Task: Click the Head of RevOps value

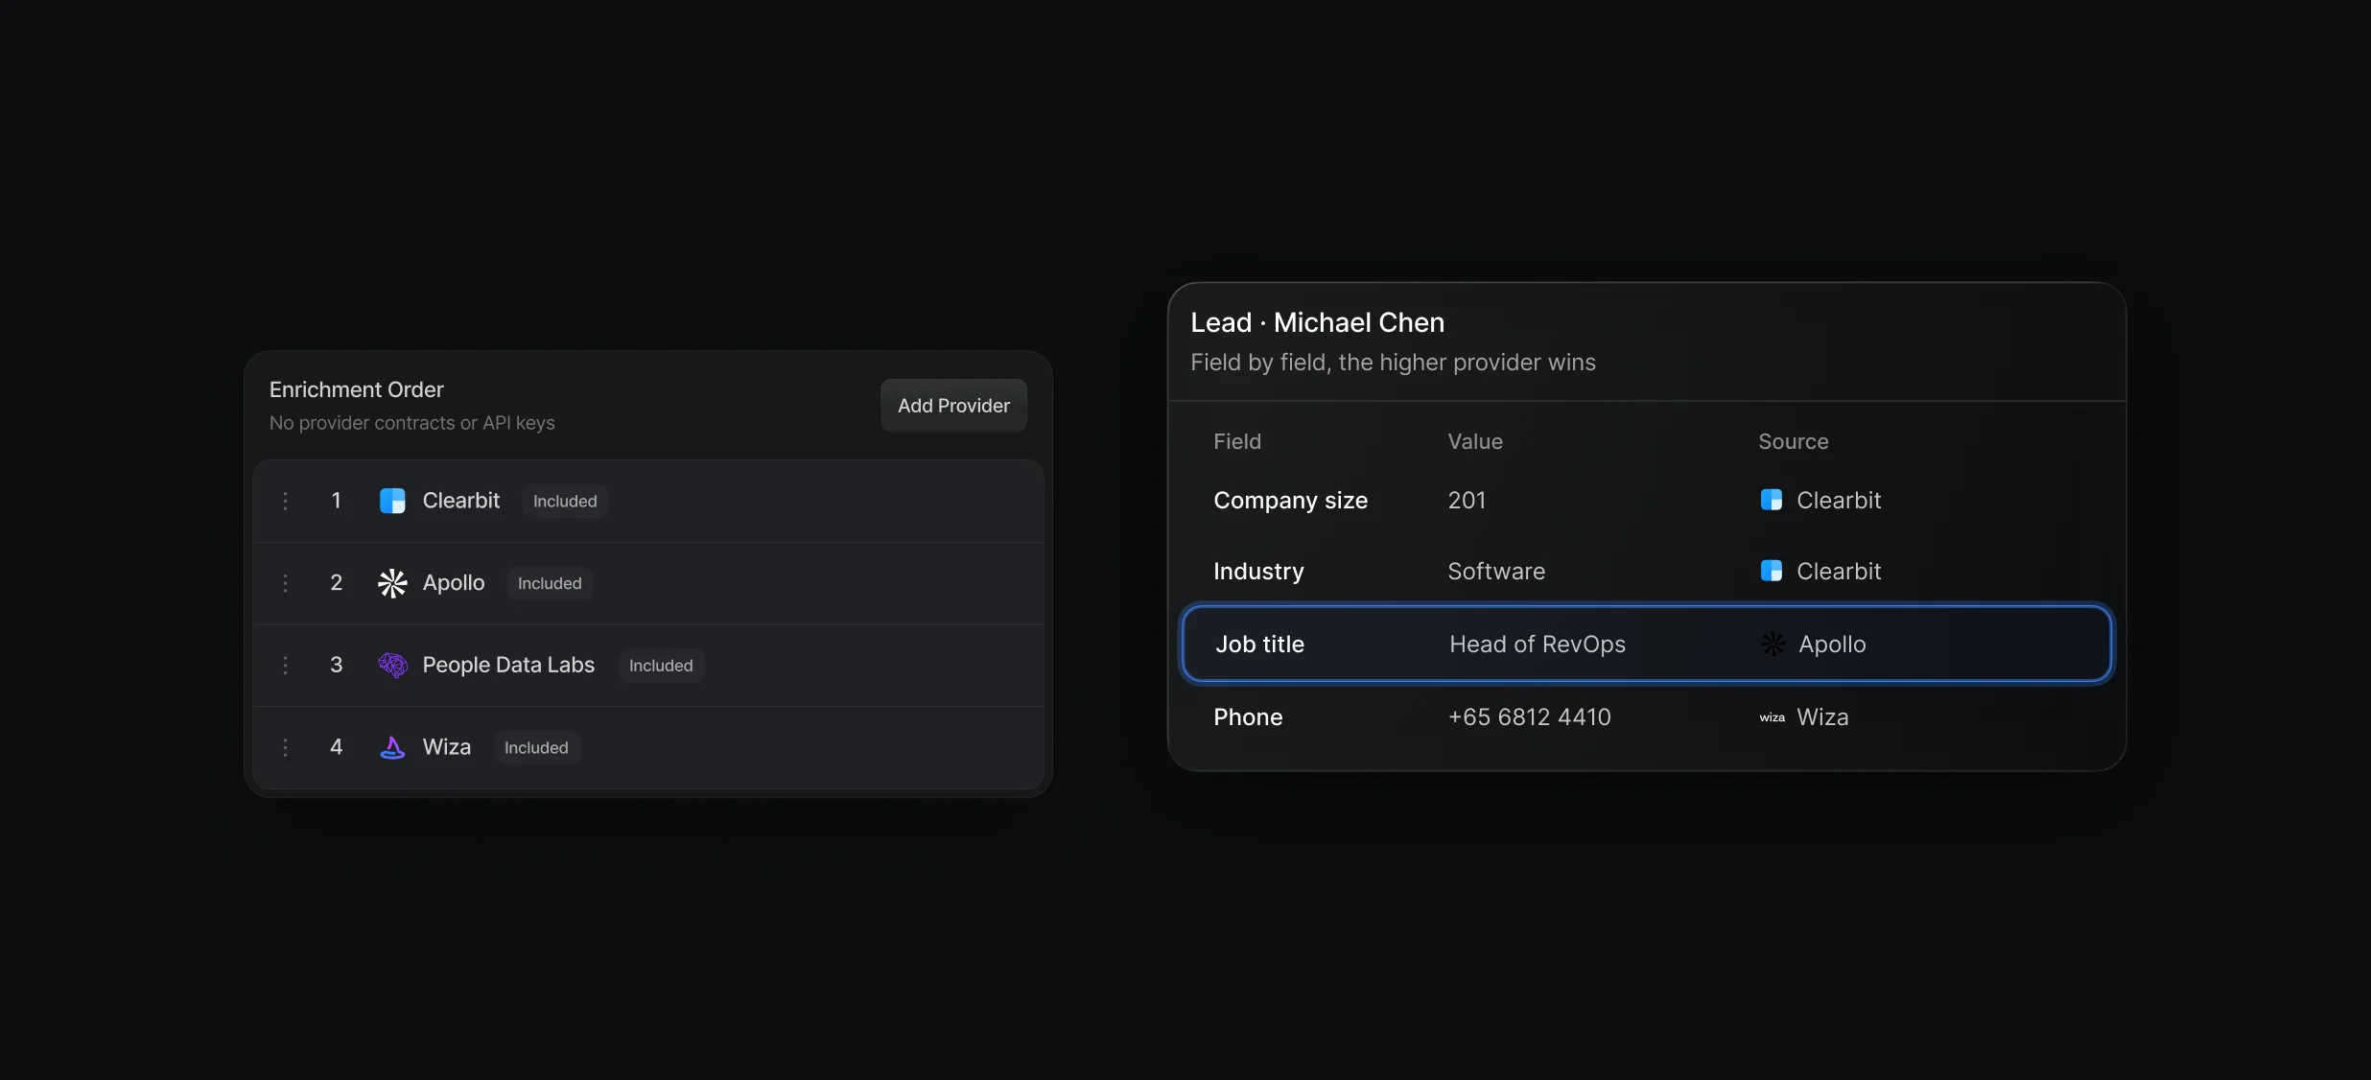Action: click(x=1538, y=645)
